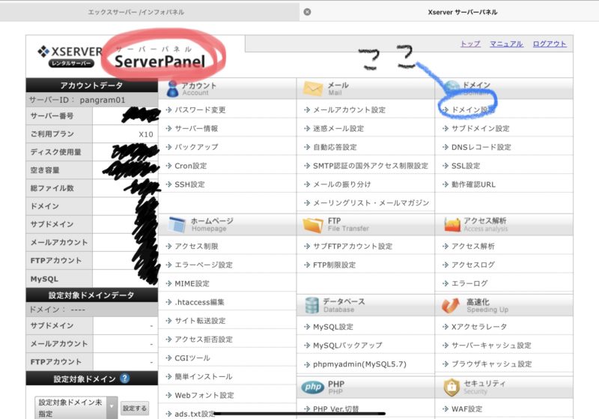Click the ログアウト link
599x419 pixels.
(x=550, y=44)
